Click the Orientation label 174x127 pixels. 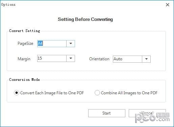[99, 59]
